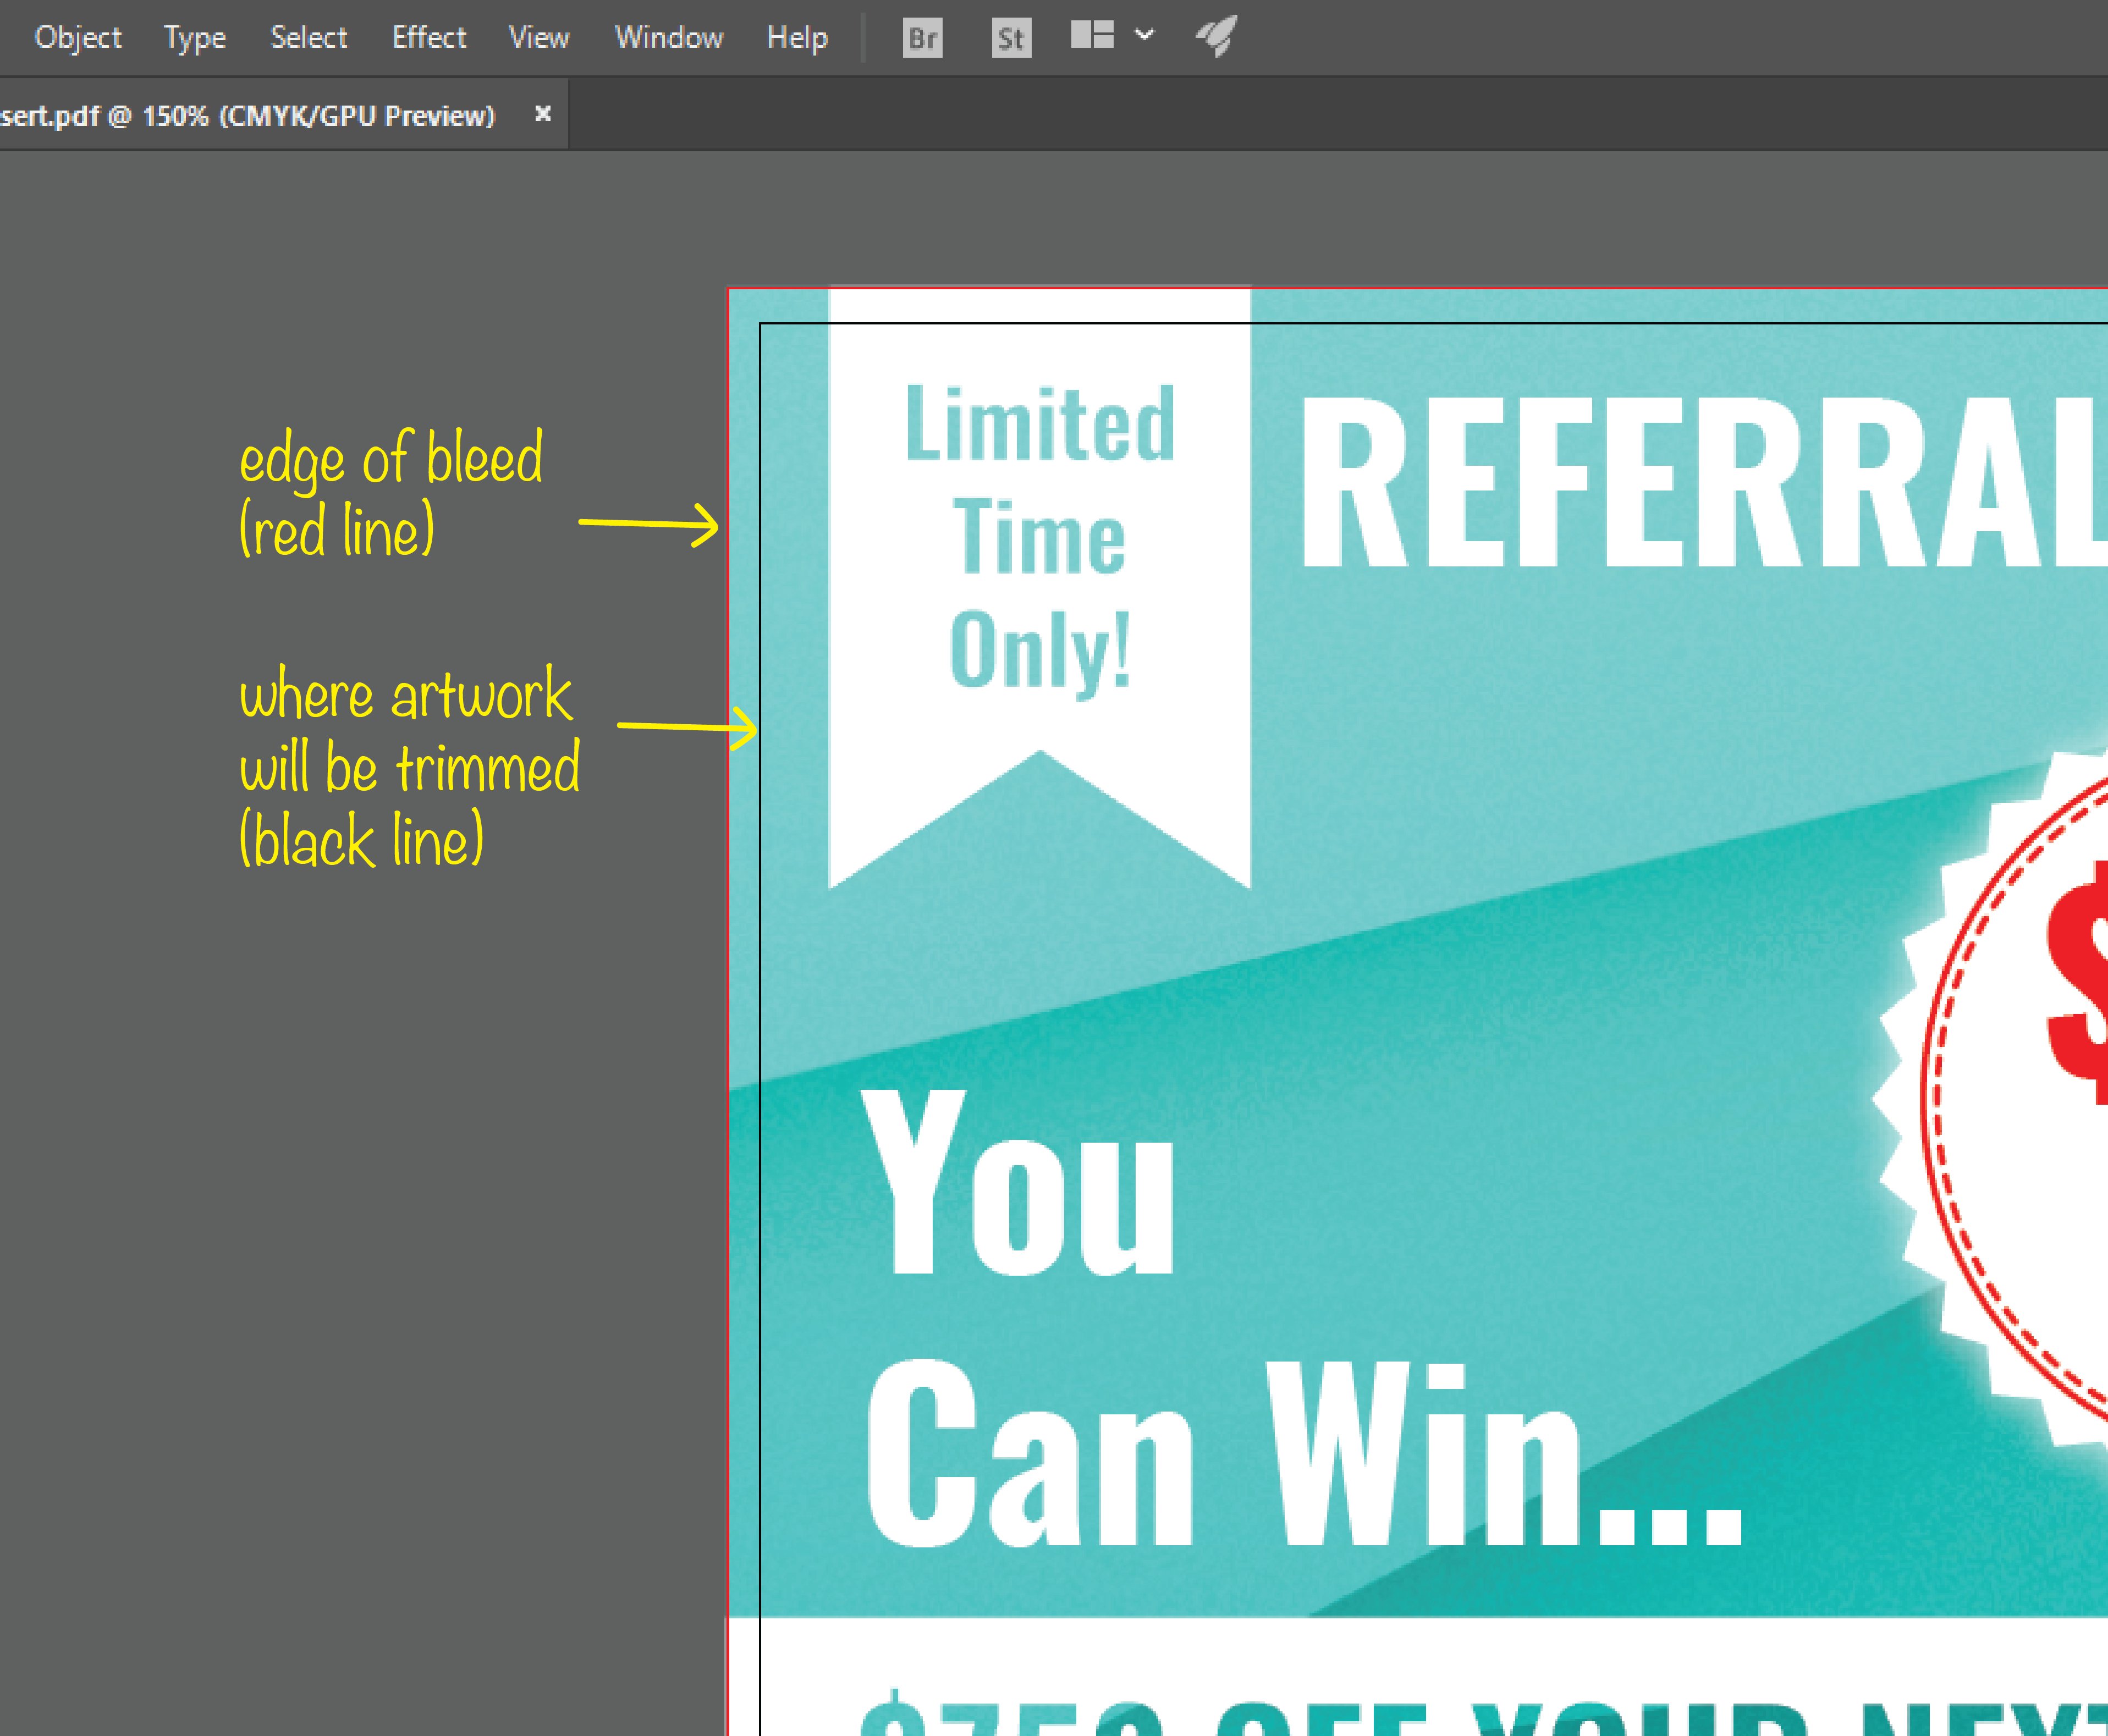The width and height of the screenshot is (2108, 1736).
Task: Open the Effect menu
Action: [x=429, y=38]
